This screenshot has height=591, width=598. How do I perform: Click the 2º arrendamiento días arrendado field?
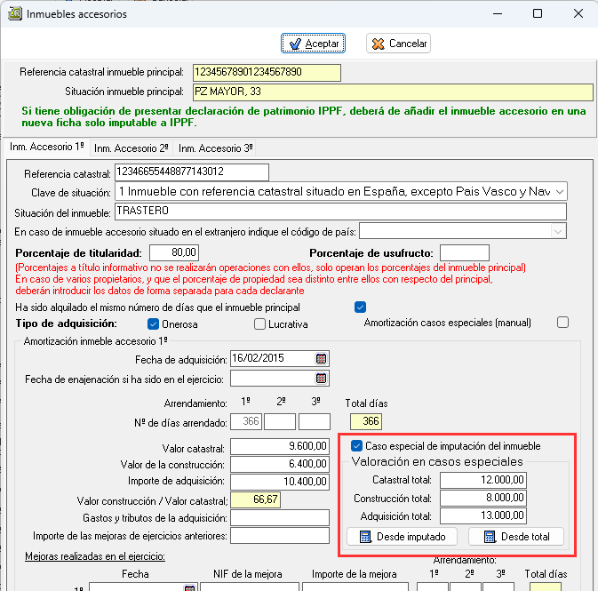pyautogui.click(x=280, y=421)
